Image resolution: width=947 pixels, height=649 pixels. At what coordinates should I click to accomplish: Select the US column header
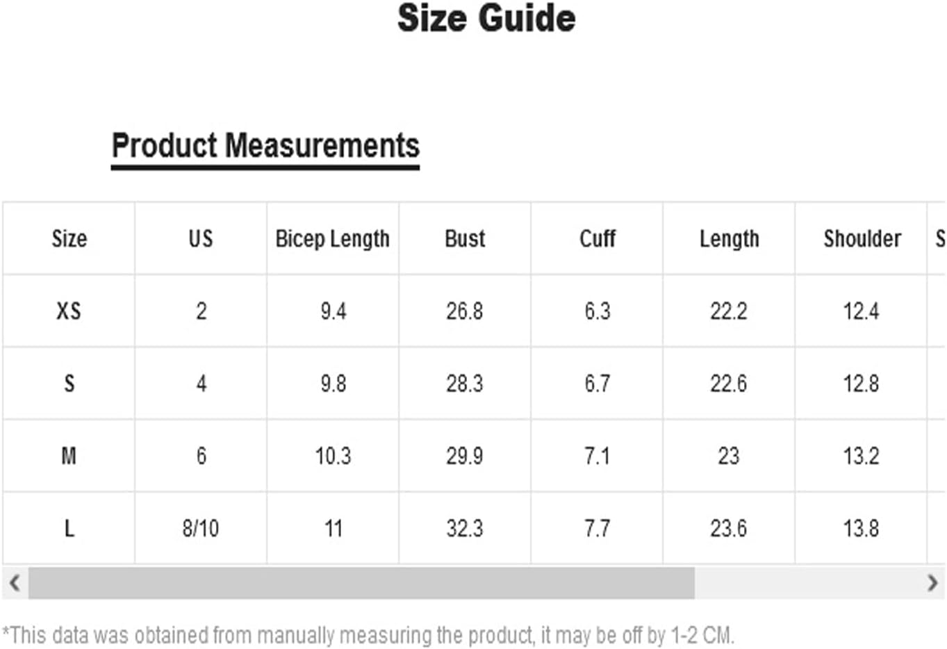coord(201,239)
